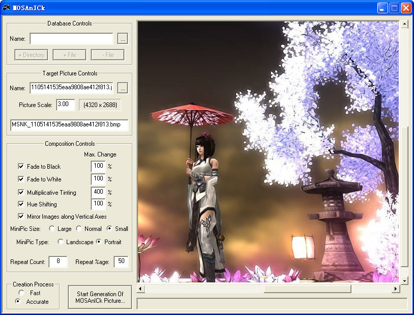Toggle Mirror Images along Vertical Axes

click(21, 216)
